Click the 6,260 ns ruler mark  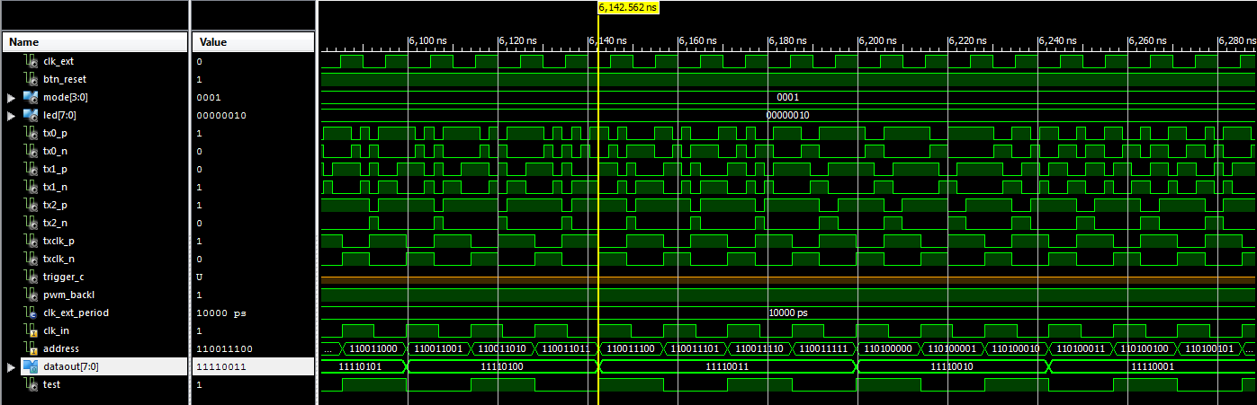point(1148,40)
